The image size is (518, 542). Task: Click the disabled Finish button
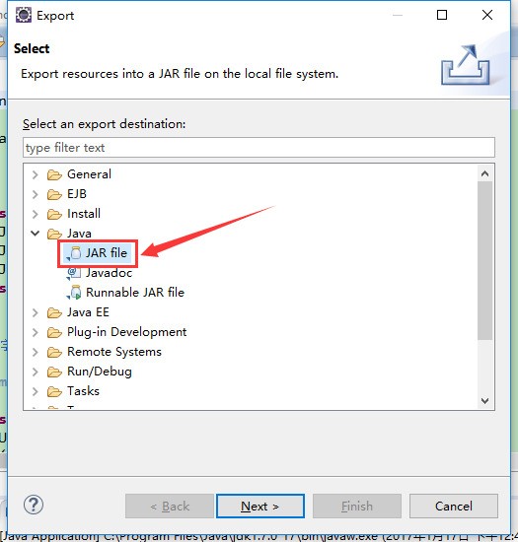357,507
